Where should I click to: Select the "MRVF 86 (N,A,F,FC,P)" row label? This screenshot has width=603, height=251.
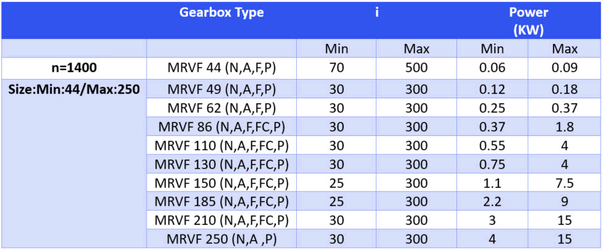[x=221, y=127]
